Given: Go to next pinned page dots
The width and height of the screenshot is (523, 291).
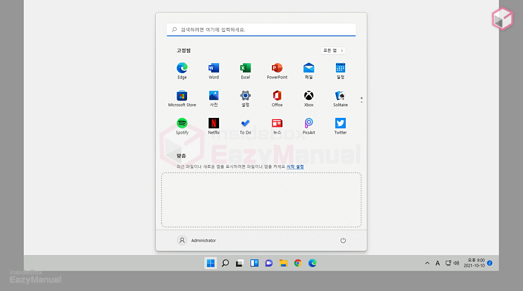Looking at the screenshot, I should tap(361, 100).
